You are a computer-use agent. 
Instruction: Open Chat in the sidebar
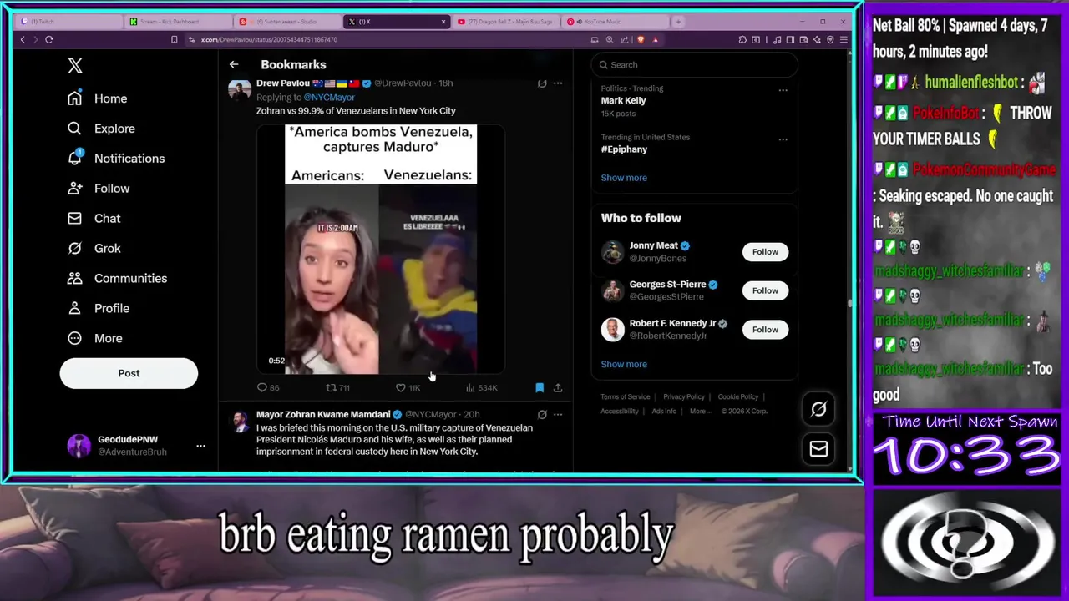click(94, 219)
